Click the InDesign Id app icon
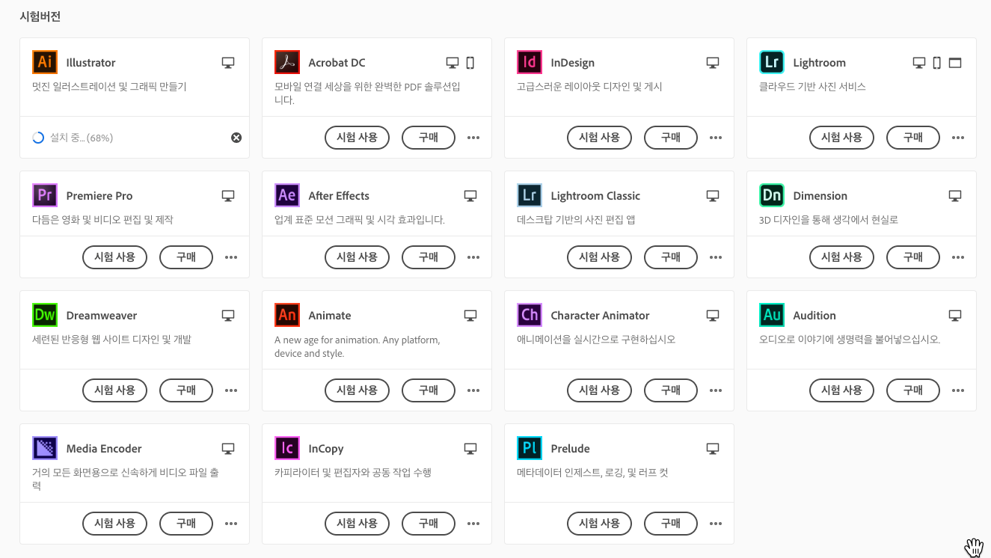991x558 pixels. click(530, 62)
